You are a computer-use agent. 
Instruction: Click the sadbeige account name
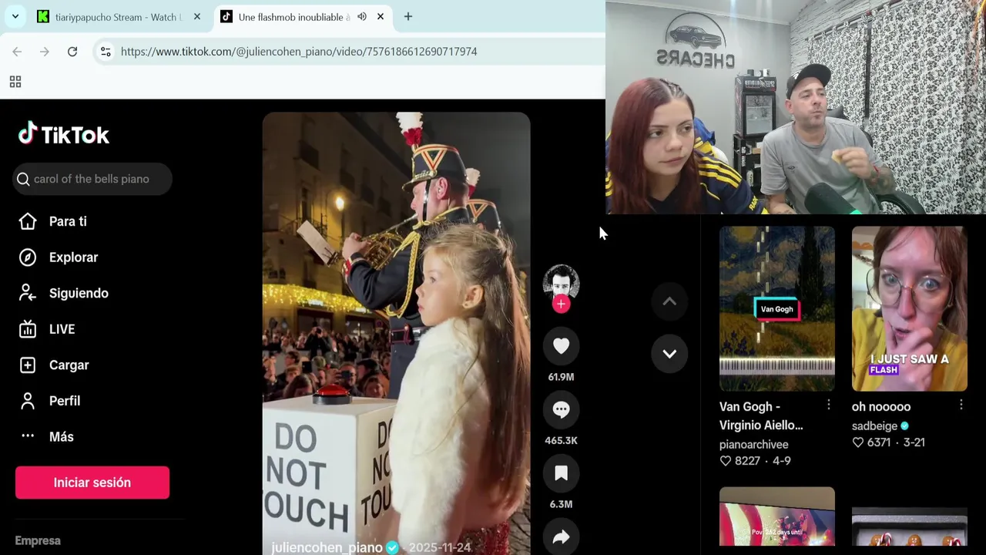point(874,426)
